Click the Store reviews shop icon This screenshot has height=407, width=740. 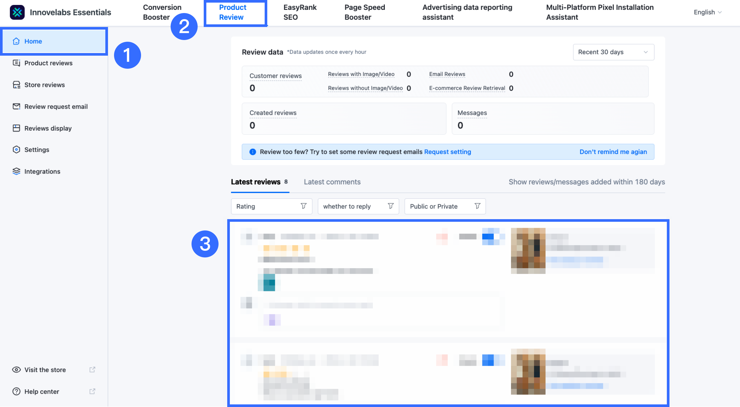tap(16, 85)
